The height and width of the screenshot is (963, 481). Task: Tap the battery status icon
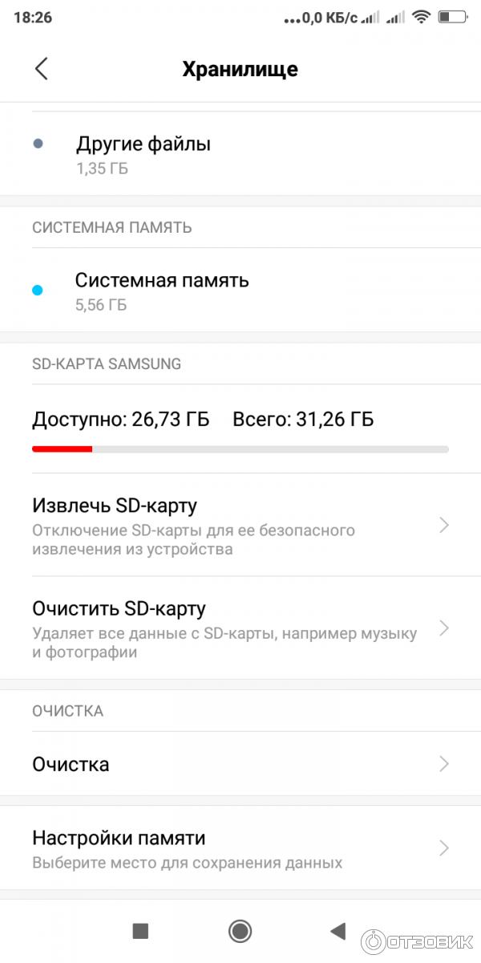point(453,17)
